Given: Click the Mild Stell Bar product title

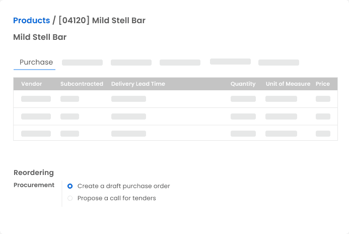Looking at the screenshot, I should point(40,37).
